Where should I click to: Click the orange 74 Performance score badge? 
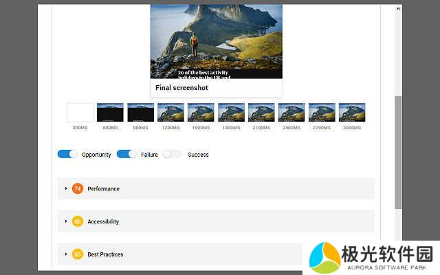pyautogui.click(x=78, y=188)
